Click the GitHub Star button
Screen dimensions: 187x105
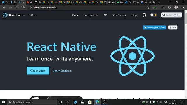[x=173, y=27]
